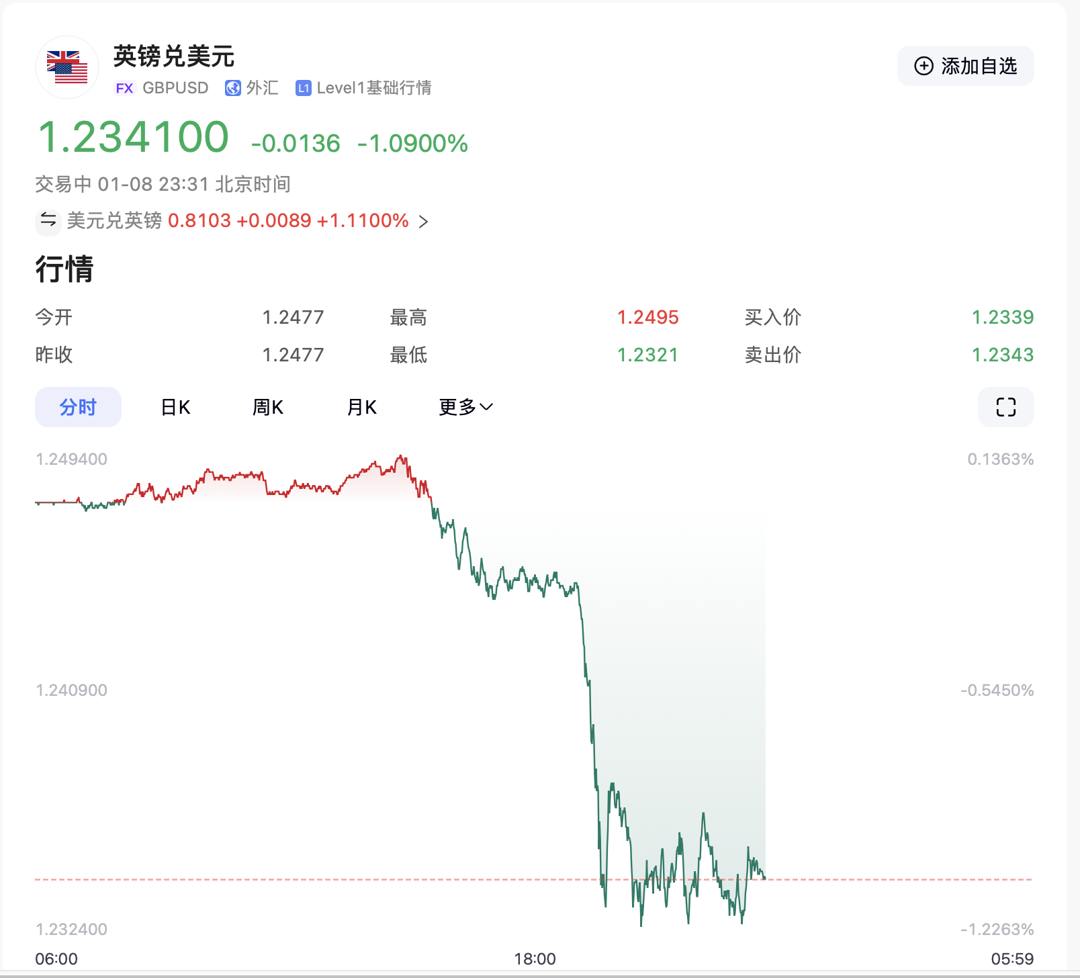Switch to the 月K tab

(x=361, y=406)
